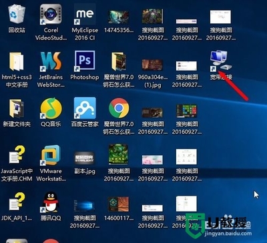Open the JavaScript中文手册.CHM help file
The height and width of the screenshot is (243, 267).
tap(17, 155)
